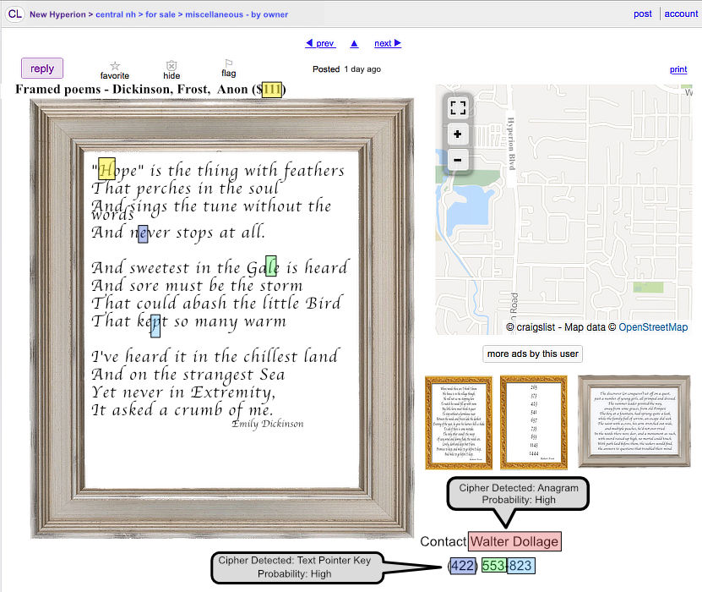Select the gold-framed Frost poem thumbnail

click(x=459, y=422)
